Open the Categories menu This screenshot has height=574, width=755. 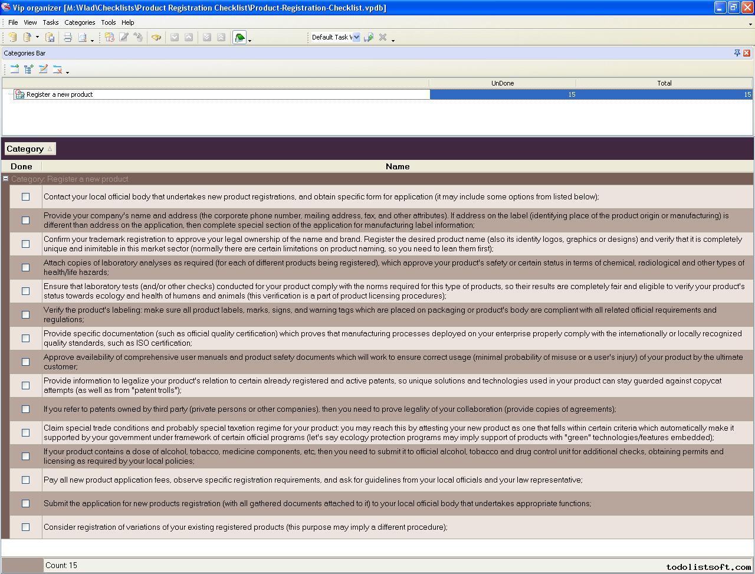(x=80, y=22)
